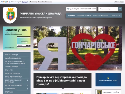This screenshot has width=125, height=94.
Task: Click Turn off for: Ukrainian button
Action: (x=45, y=2)
